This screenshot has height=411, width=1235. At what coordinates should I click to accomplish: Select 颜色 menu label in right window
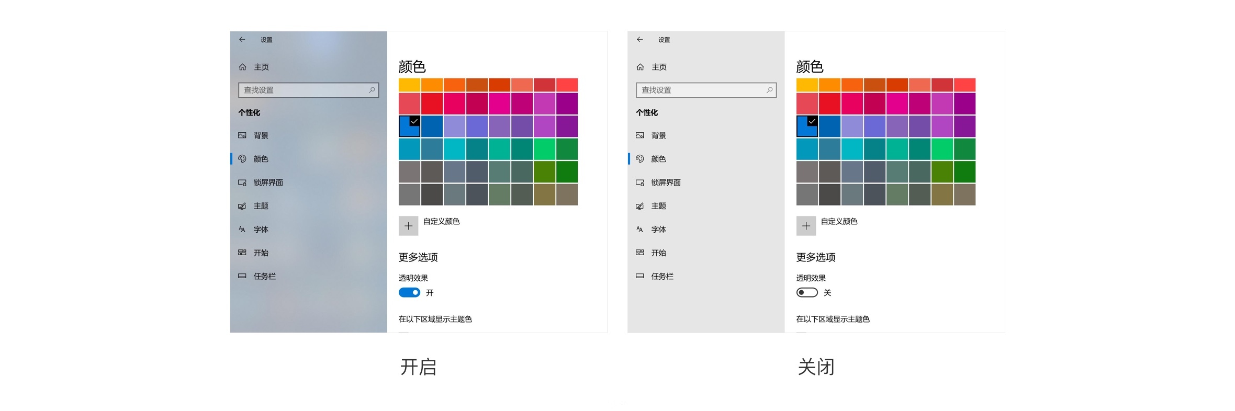tap(658, 159)
